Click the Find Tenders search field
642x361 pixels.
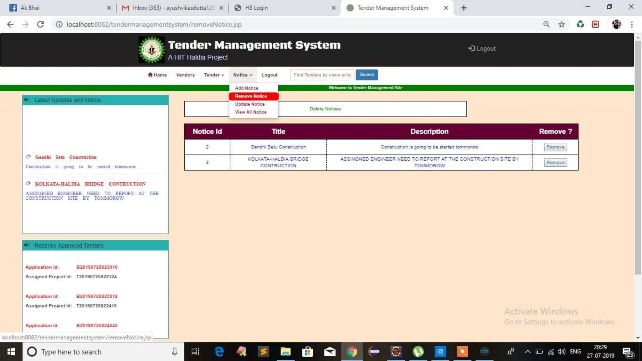pos(322,75)
